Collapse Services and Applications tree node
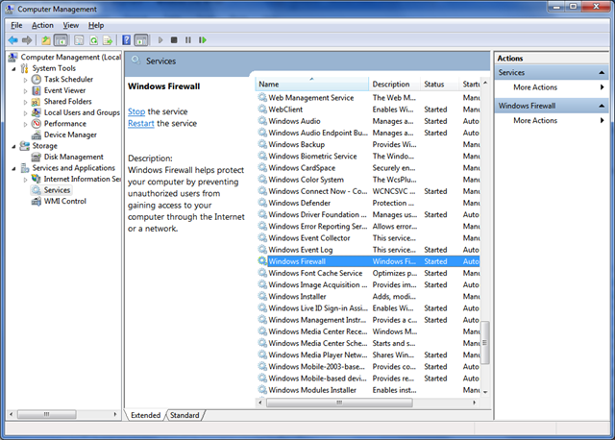This screenshot has height=440, width=615. [x=14, y=168]
